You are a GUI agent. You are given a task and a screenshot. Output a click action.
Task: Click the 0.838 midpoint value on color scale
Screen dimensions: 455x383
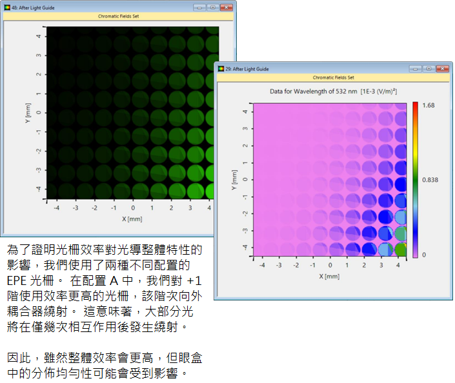[x=430, y=180]
